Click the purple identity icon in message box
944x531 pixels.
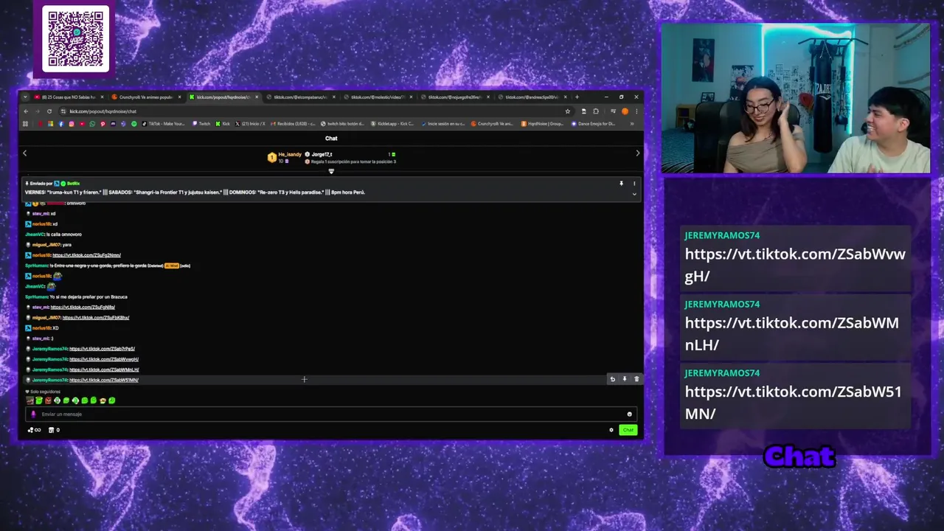pos(33,414)
